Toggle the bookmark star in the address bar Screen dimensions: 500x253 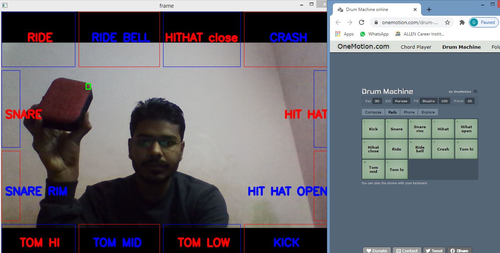448,22
